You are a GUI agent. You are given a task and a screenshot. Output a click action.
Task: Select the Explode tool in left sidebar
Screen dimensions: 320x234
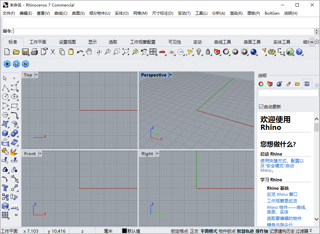(x=14, y=152)
